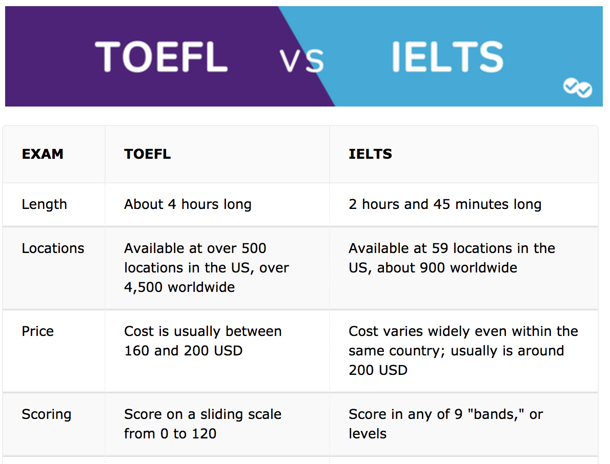Select the IELTS column header
610x464 pixels.
point(370,154)
